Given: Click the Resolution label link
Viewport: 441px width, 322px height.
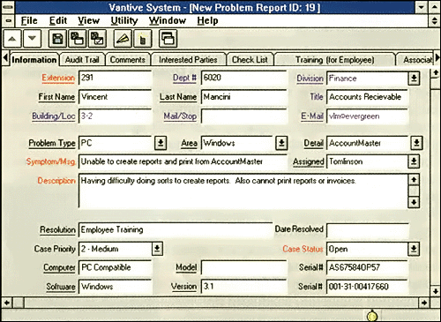Looking at the screenshot, I should (57, 229).
